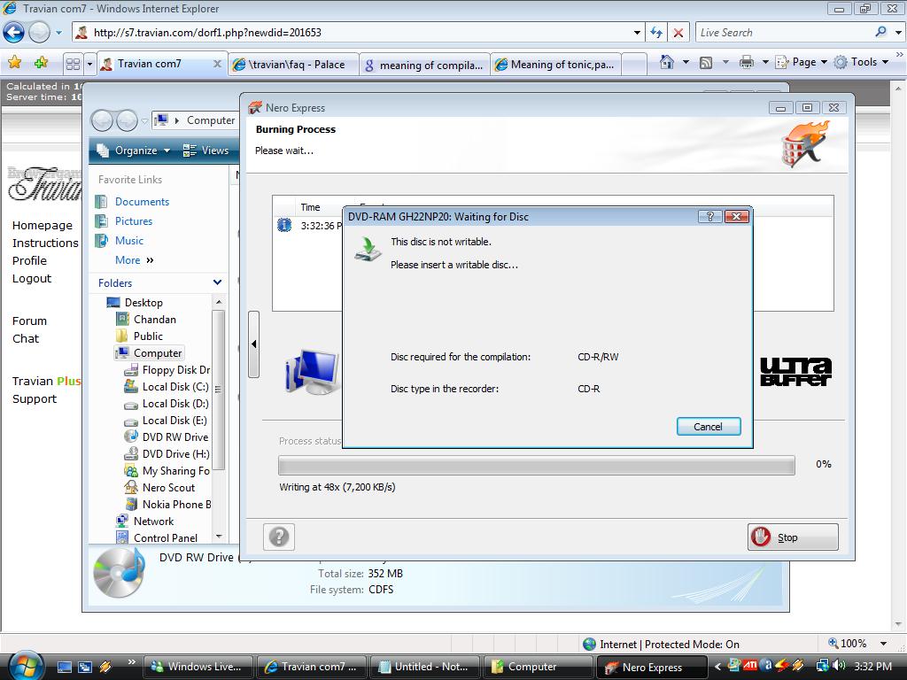This screenshot has height=680, width=907.
Task: Expand More favorite links
Action: tap(135, 260)
